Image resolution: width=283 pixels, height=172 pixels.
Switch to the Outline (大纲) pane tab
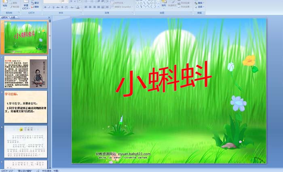click(12, 17)
